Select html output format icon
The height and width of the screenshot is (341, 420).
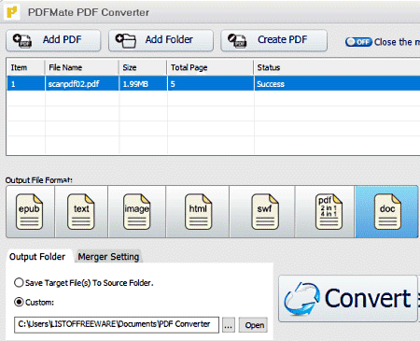198,212
